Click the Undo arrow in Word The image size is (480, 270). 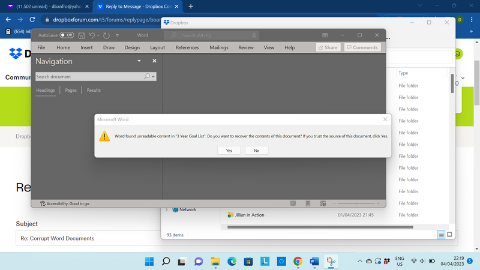(x=92, y=35)
